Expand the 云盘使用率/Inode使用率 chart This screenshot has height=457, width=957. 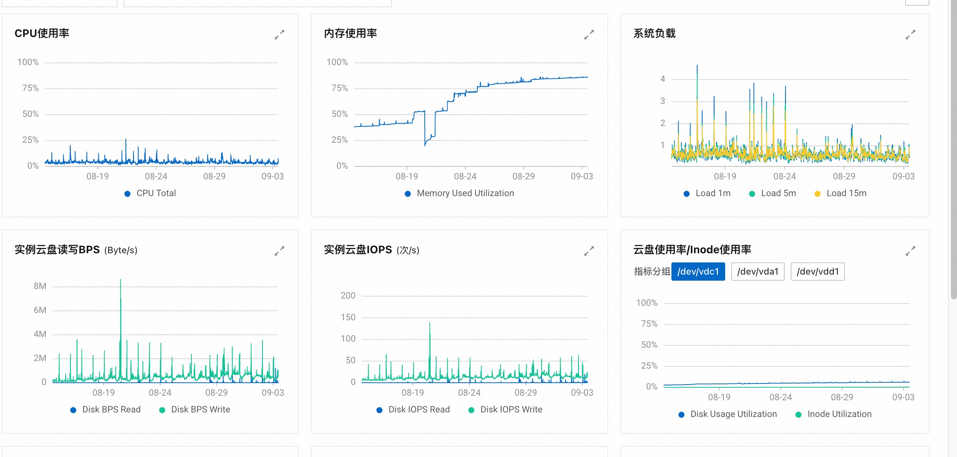click(910, 251)
